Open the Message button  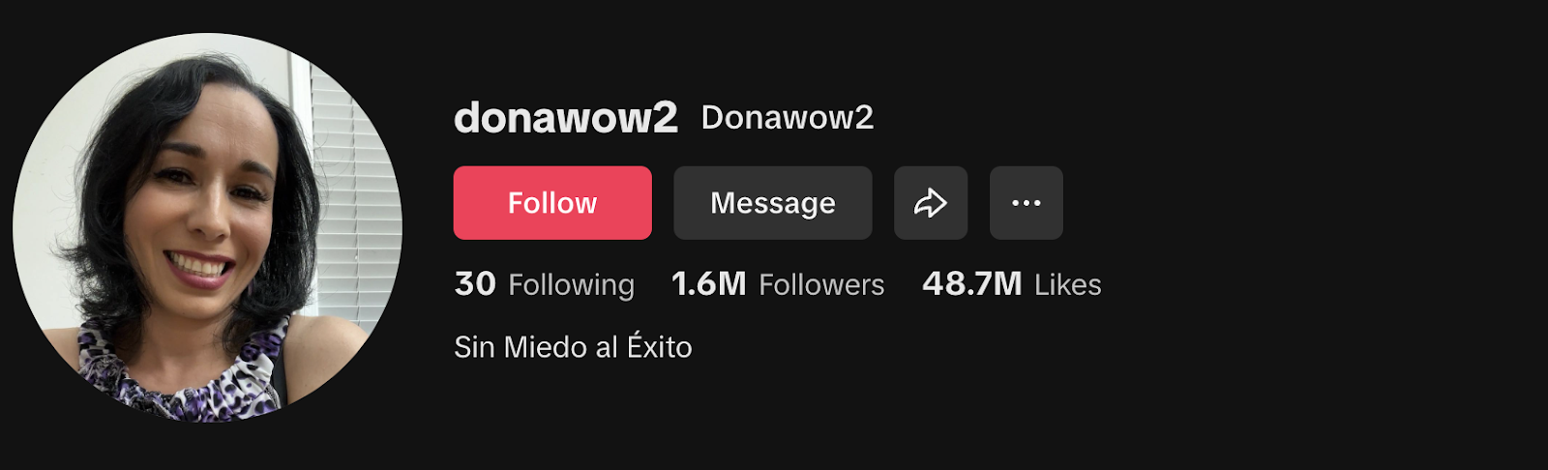click(773, 203)
